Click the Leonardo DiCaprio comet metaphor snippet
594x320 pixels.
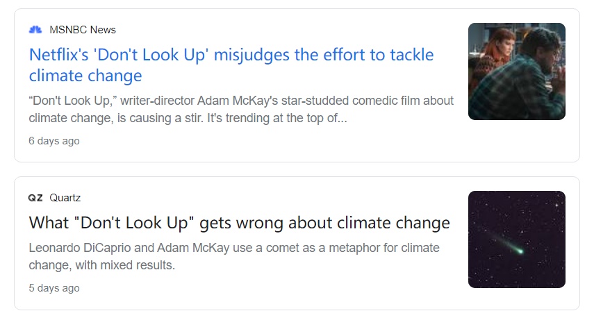click(x=234, y=256)
